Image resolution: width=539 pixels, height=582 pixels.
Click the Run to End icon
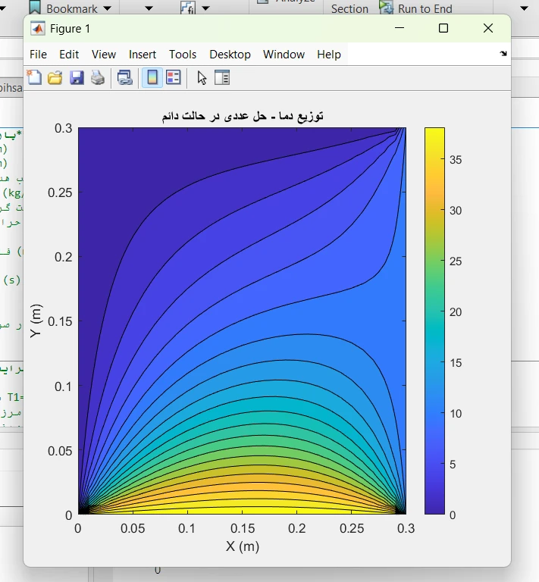(x=386, y=8)
